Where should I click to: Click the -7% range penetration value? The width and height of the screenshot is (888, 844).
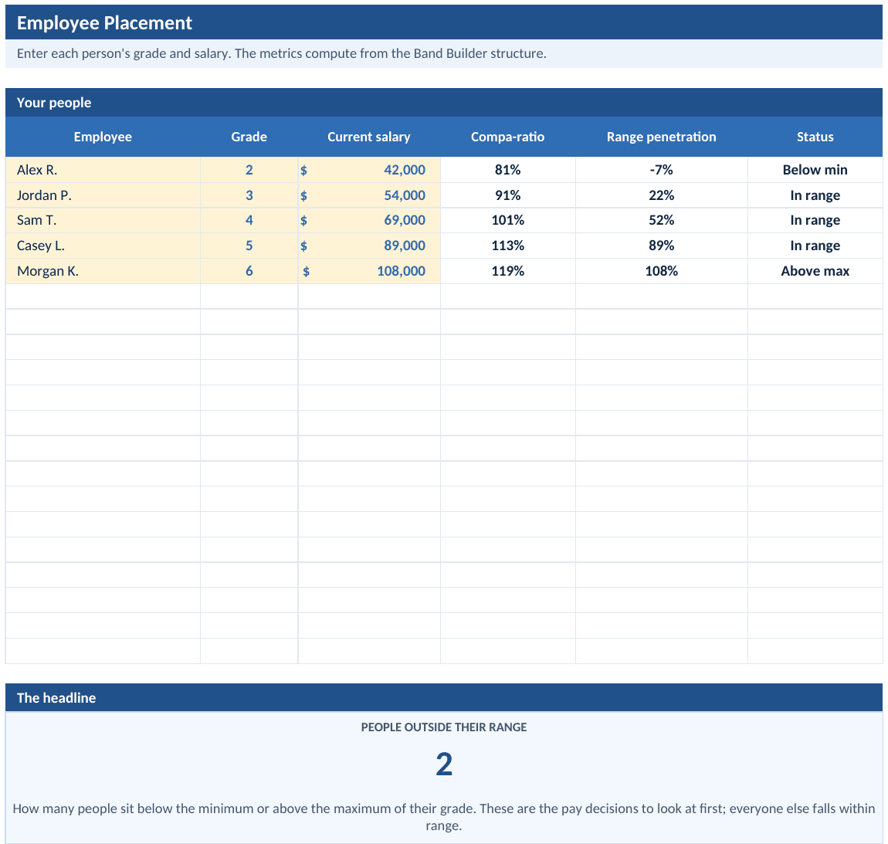(662, 170)
